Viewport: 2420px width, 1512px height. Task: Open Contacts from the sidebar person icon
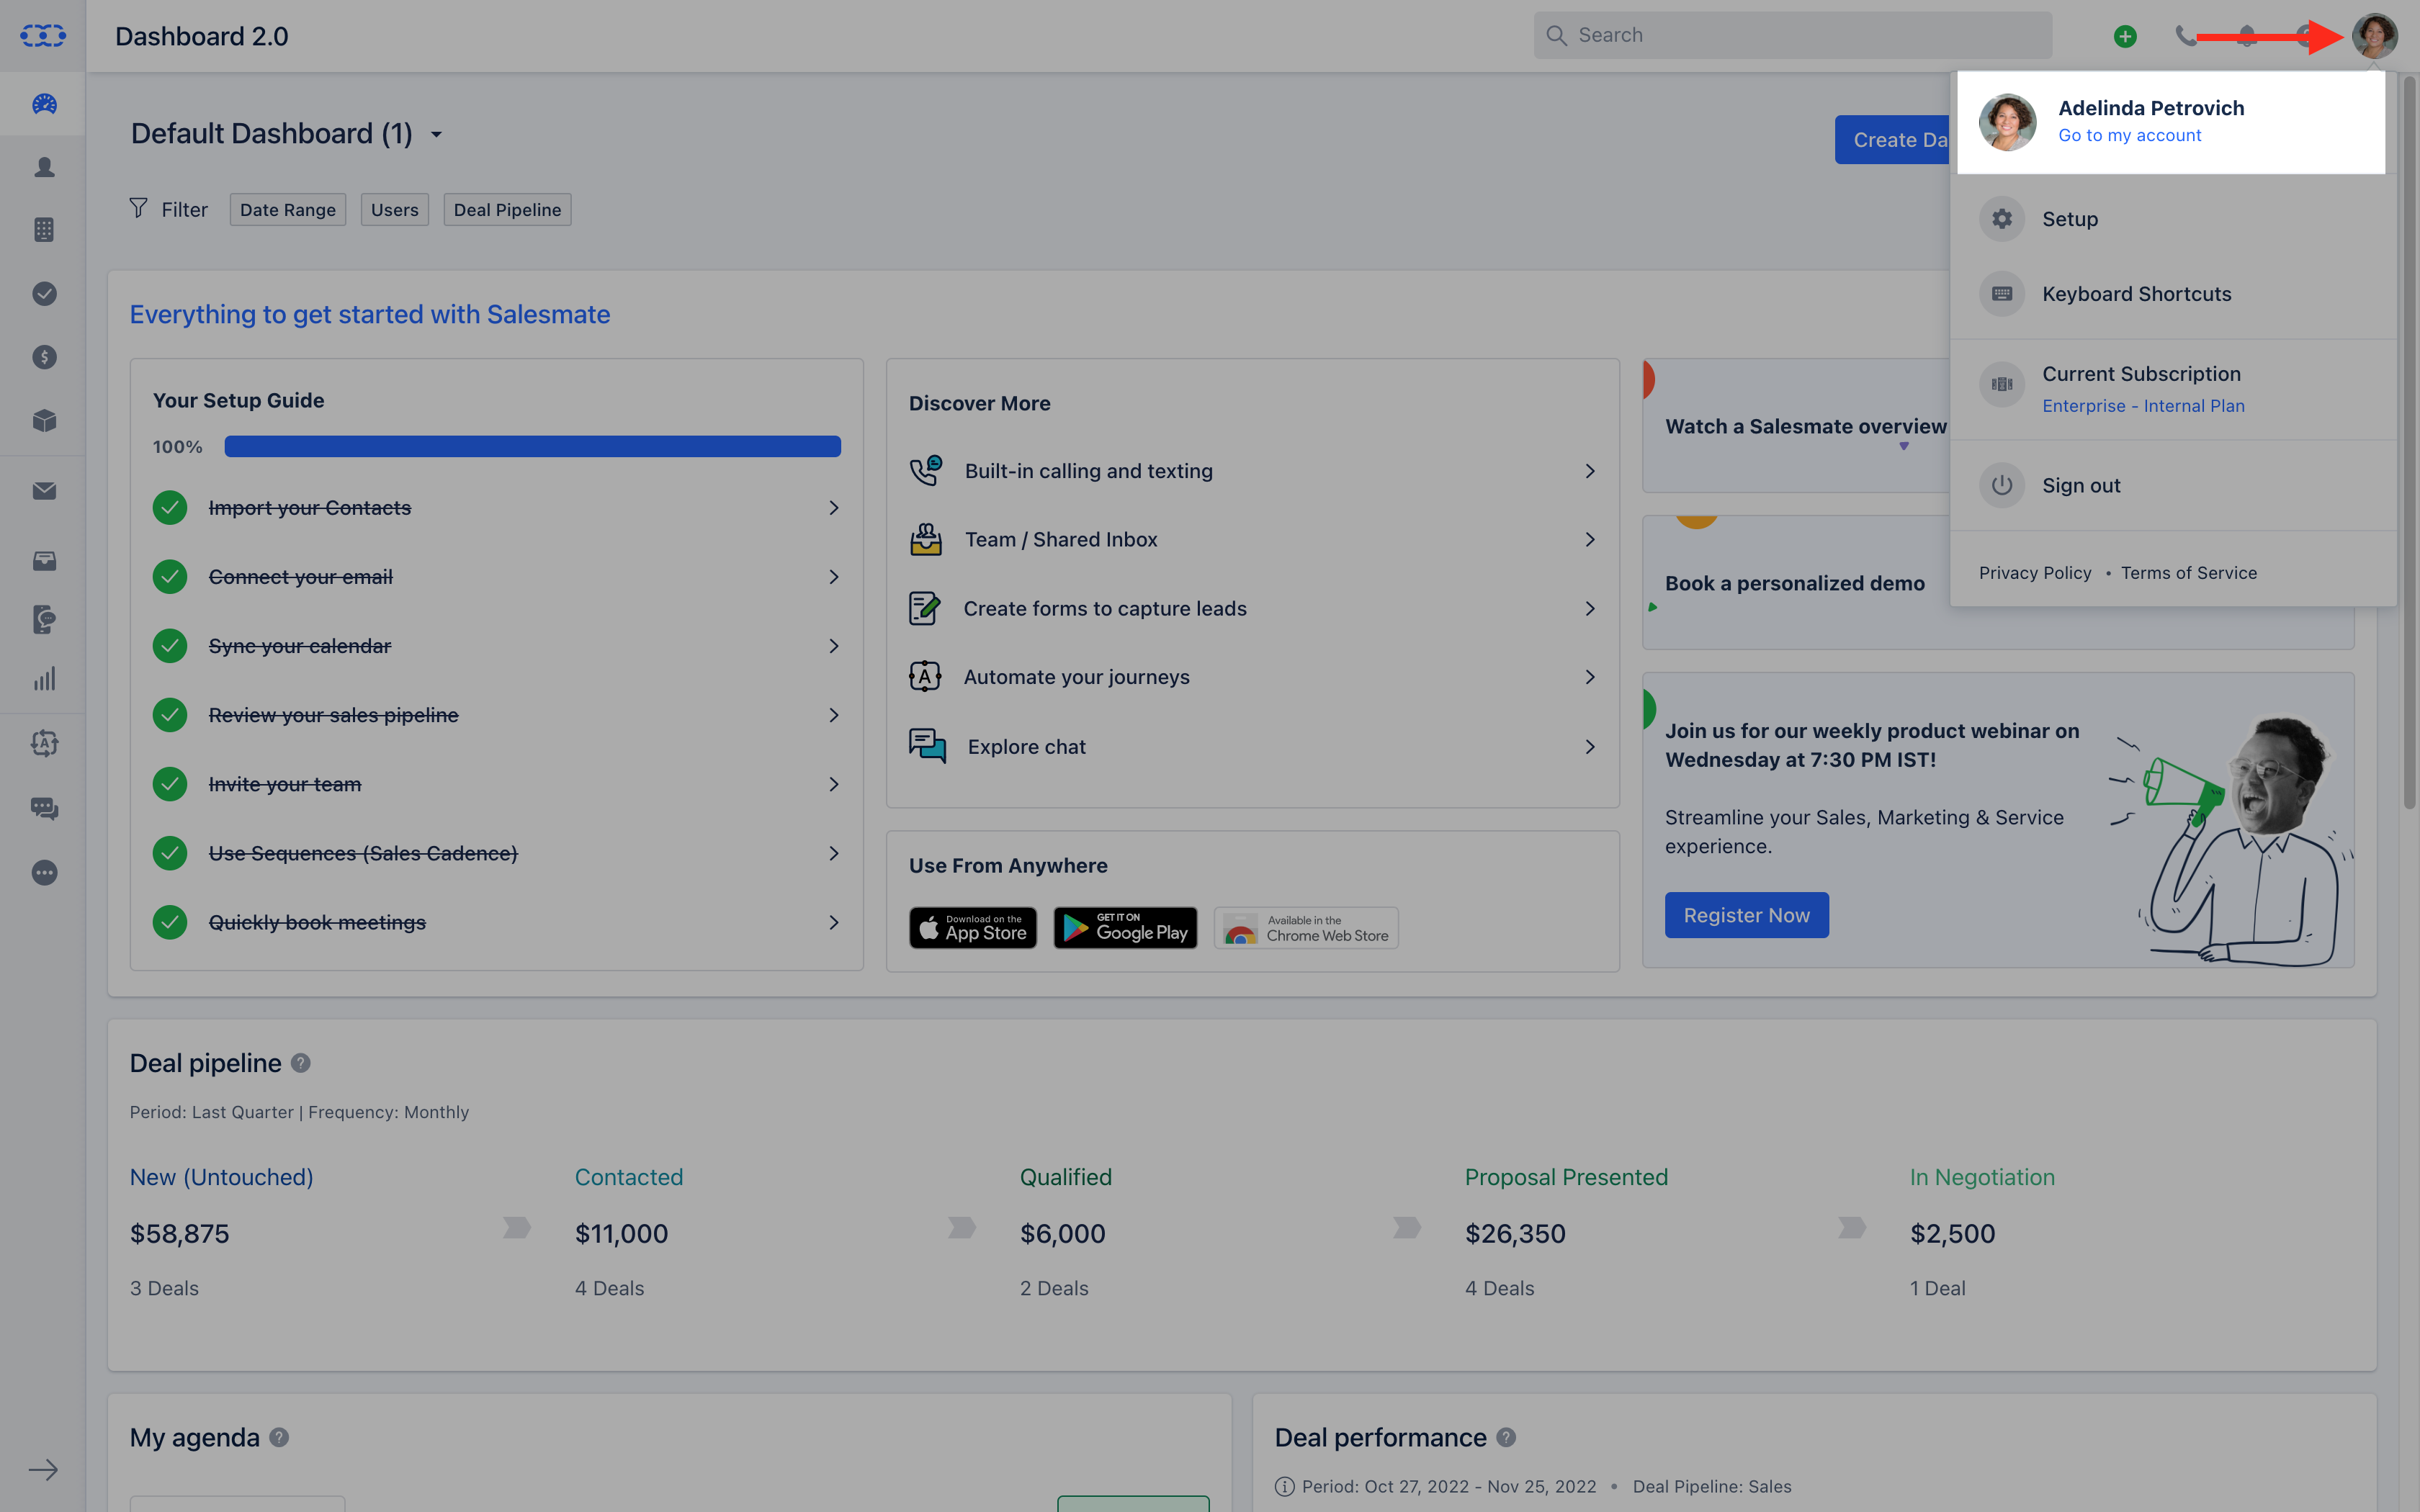click(44, 167)
